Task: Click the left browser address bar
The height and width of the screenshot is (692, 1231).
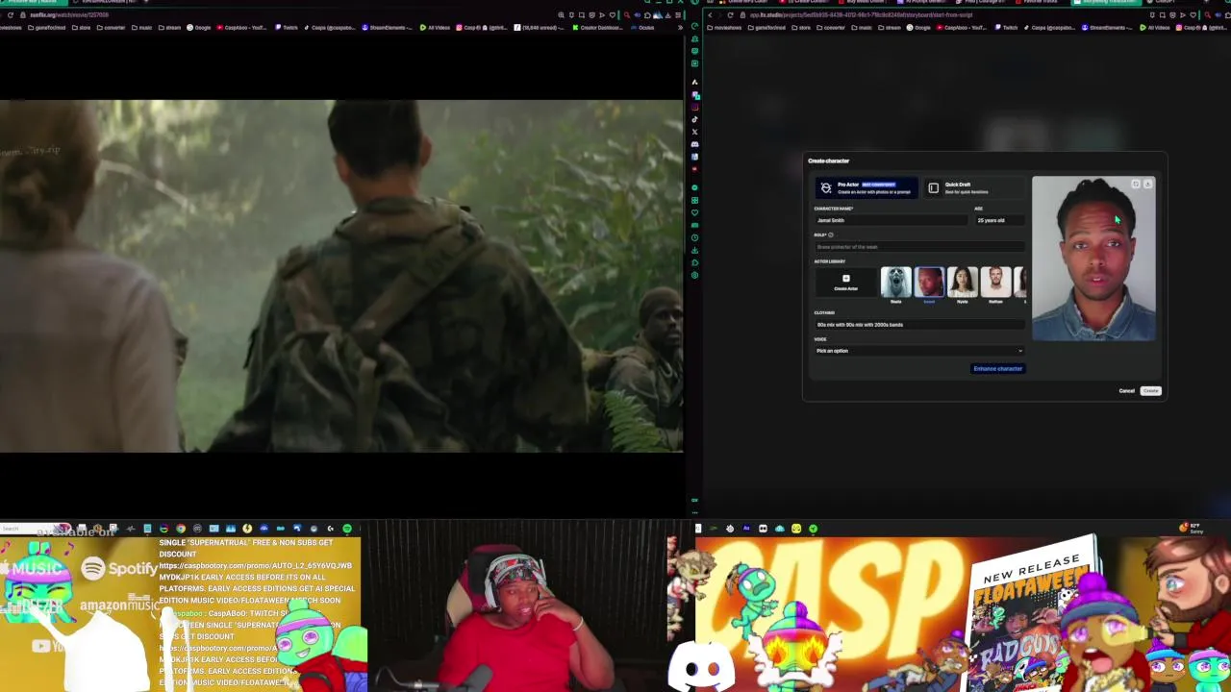Action: (x=289, y=15)
